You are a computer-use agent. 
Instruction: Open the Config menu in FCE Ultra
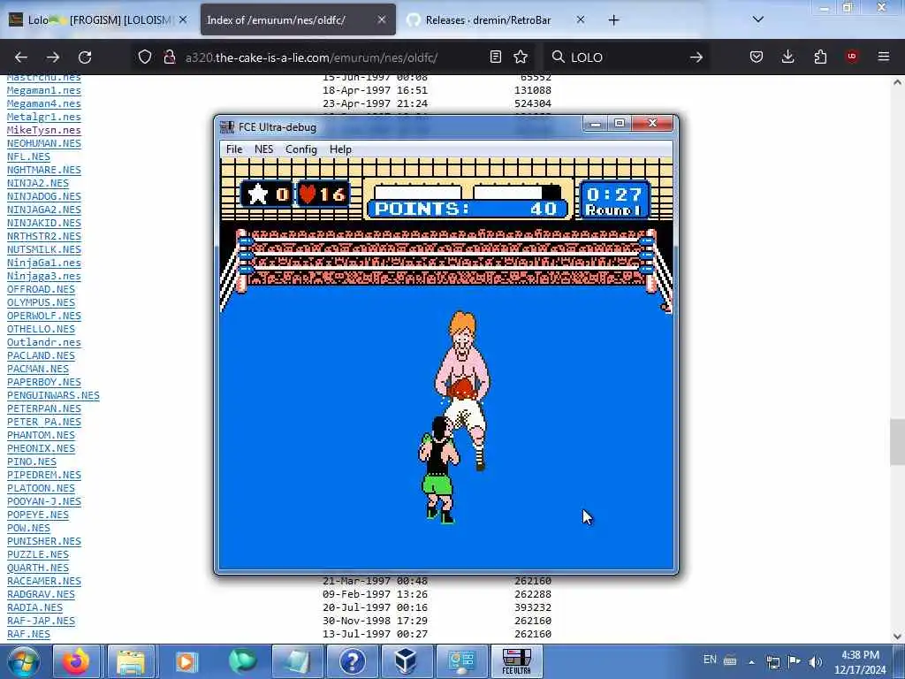[301, 149]
